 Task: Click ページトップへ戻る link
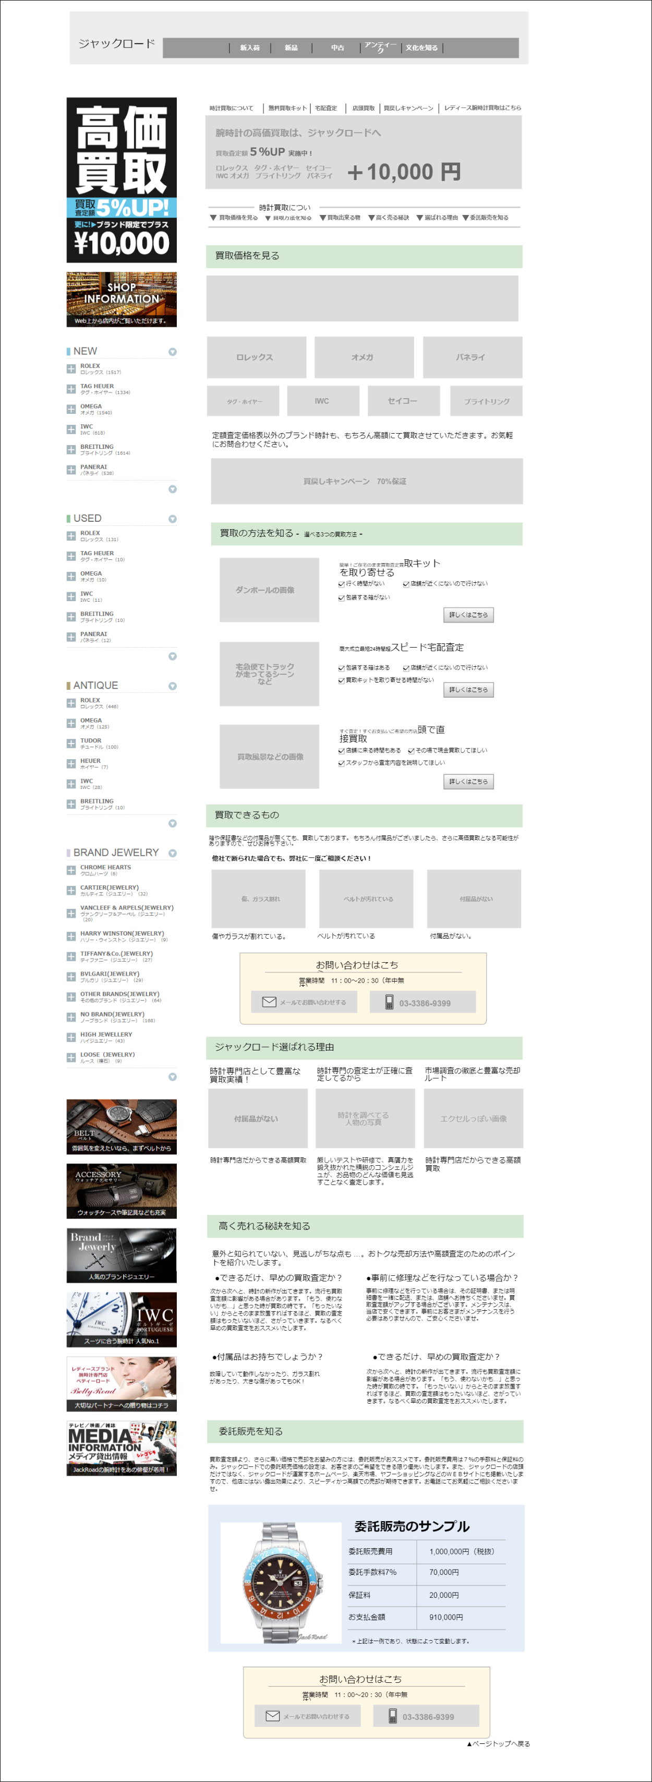498,1744
